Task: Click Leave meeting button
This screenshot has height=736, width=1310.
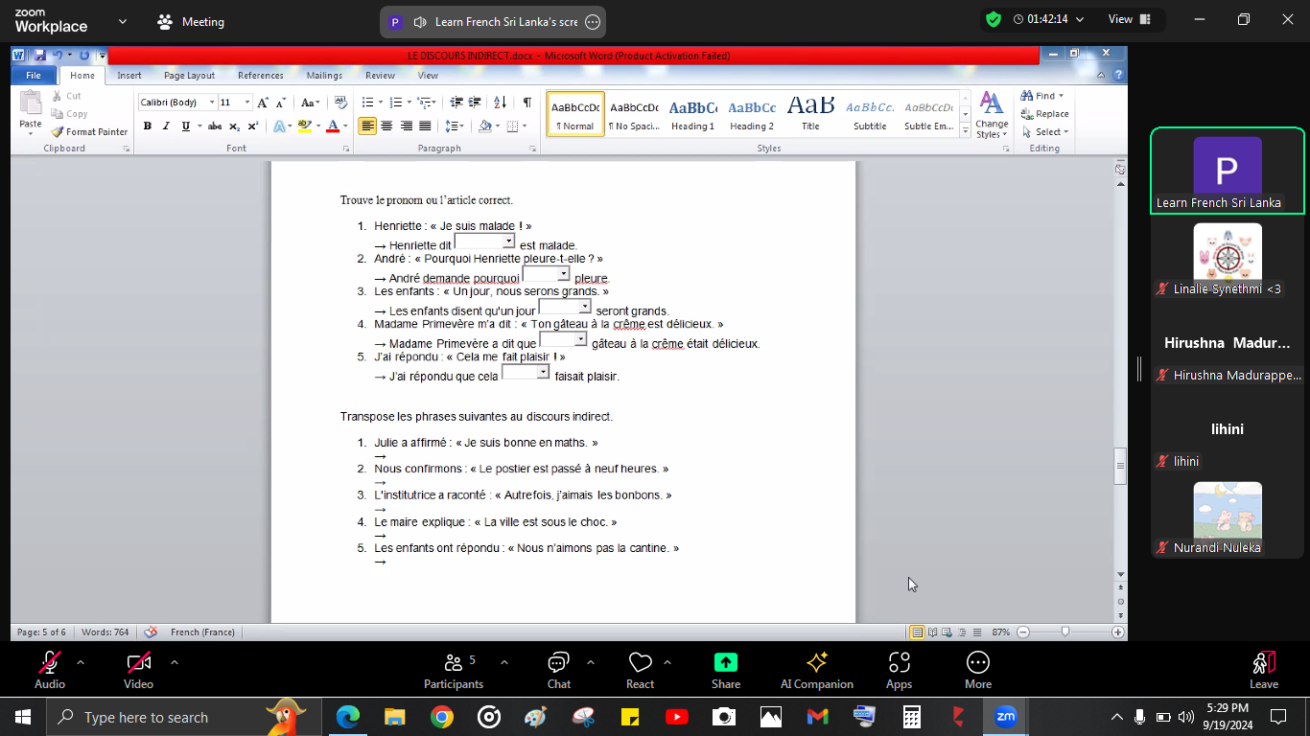Action: (1264, 671)
